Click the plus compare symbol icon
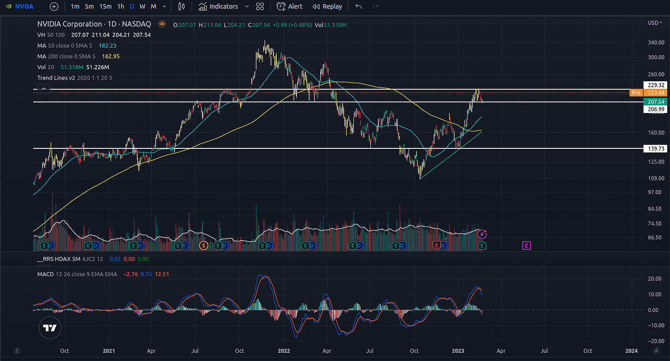The height and width of the screenshot is (361, 670). point(54,6)
